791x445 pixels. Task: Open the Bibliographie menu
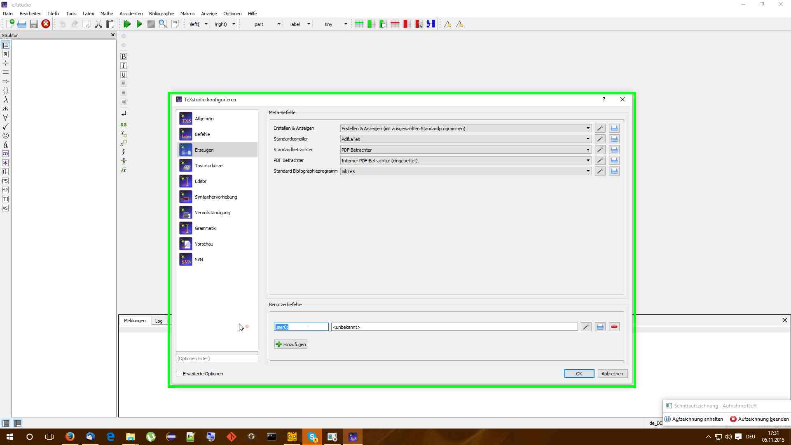tap(161, 14)
